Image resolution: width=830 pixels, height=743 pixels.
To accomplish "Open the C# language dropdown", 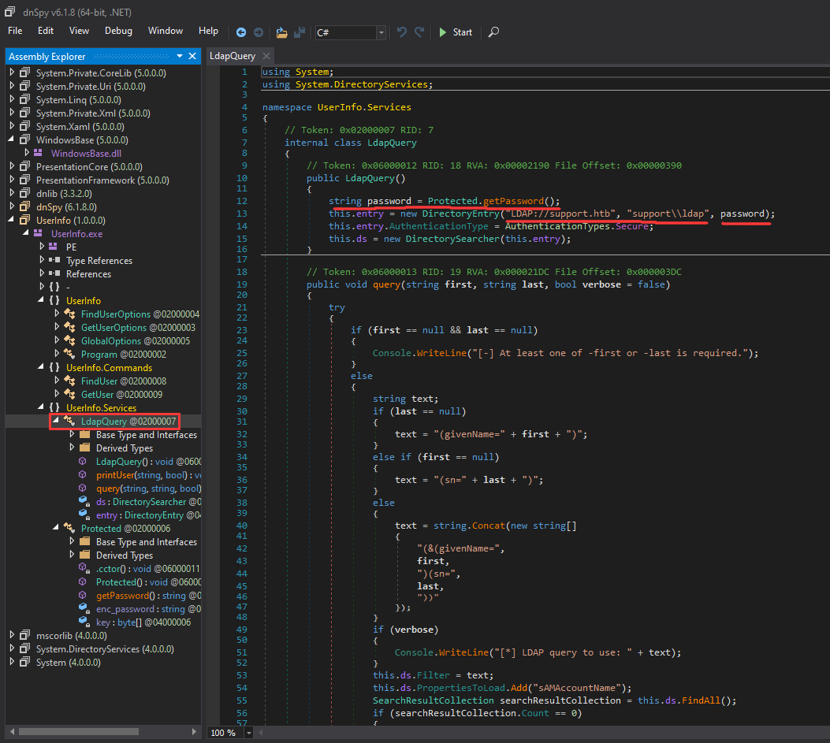I will click(x=382, y=32).
